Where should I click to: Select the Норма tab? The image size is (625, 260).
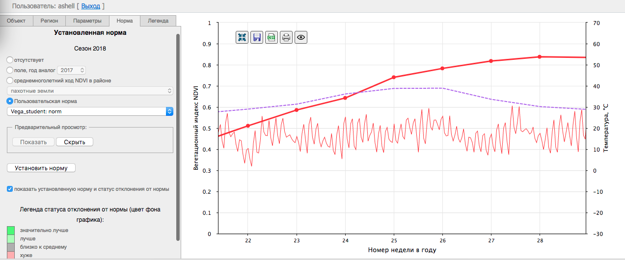point(125,21)
